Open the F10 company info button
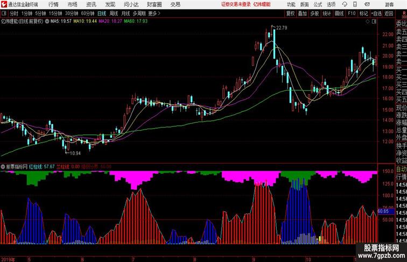 pyautogui.click(x=352, y=13)
